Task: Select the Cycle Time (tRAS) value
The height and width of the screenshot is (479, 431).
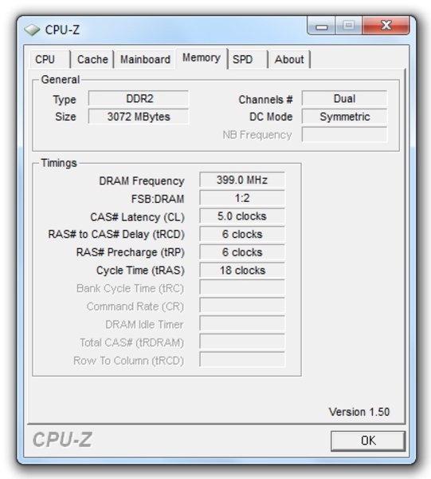Action: pyautogui.click(x=242, y=270)
